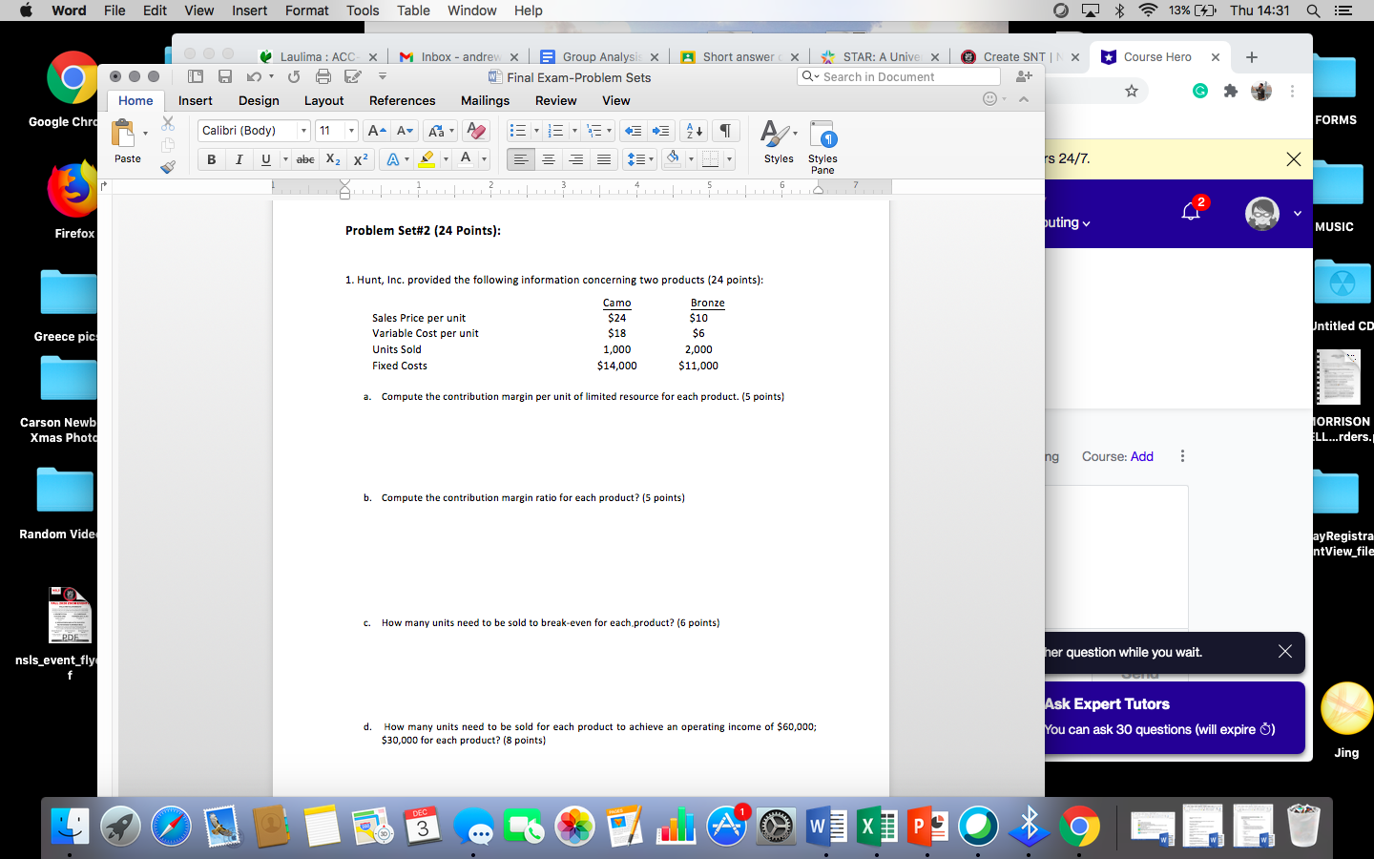Toggle Underline formatting
This screenshot has height=859, width=1374.
coord(266,159)
